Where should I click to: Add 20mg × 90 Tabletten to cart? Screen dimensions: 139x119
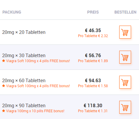click(125, 107)
